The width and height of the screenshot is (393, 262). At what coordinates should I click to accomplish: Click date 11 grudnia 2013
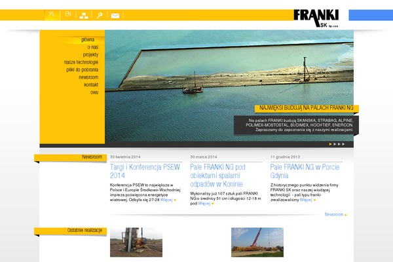(285, 157)
